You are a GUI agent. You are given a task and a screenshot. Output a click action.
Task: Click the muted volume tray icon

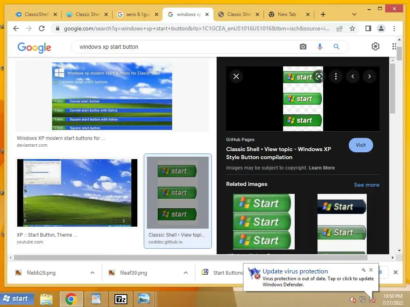(353, 299)
